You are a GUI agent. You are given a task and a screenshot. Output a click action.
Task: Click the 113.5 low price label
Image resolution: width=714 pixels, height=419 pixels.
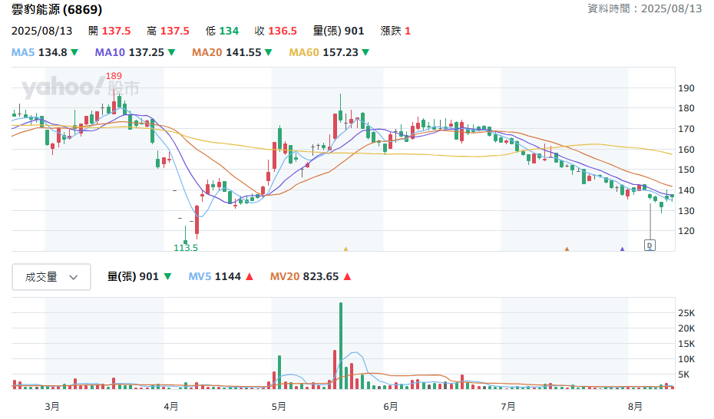(186, 248)
